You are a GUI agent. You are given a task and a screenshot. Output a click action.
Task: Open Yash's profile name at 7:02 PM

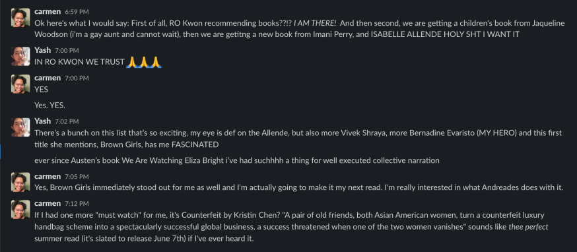point(43,121)
